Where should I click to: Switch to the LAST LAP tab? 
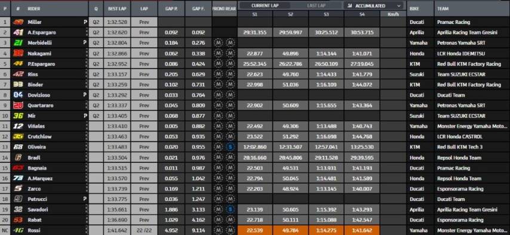point(316,6)
